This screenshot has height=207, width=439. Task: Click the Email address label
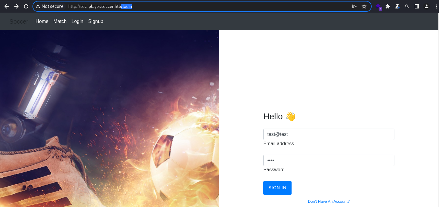pos(279,144)
